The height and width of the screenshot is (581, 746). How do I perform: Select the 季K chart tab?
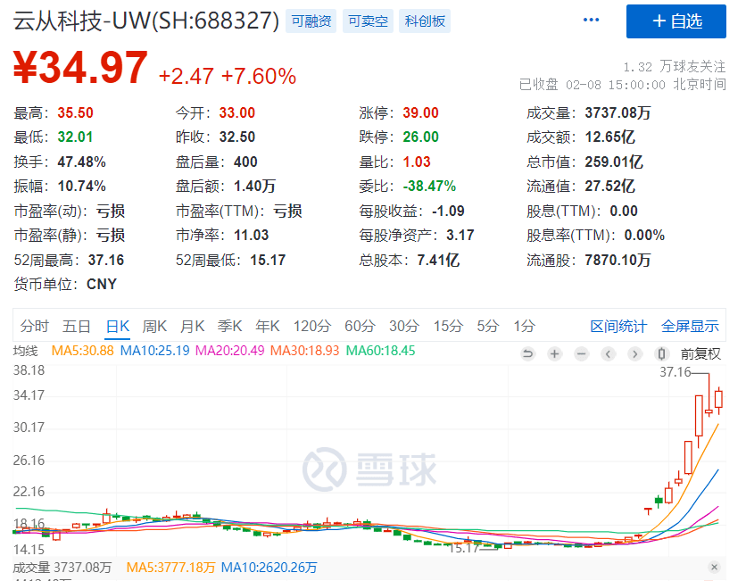(x=230, y=326)
